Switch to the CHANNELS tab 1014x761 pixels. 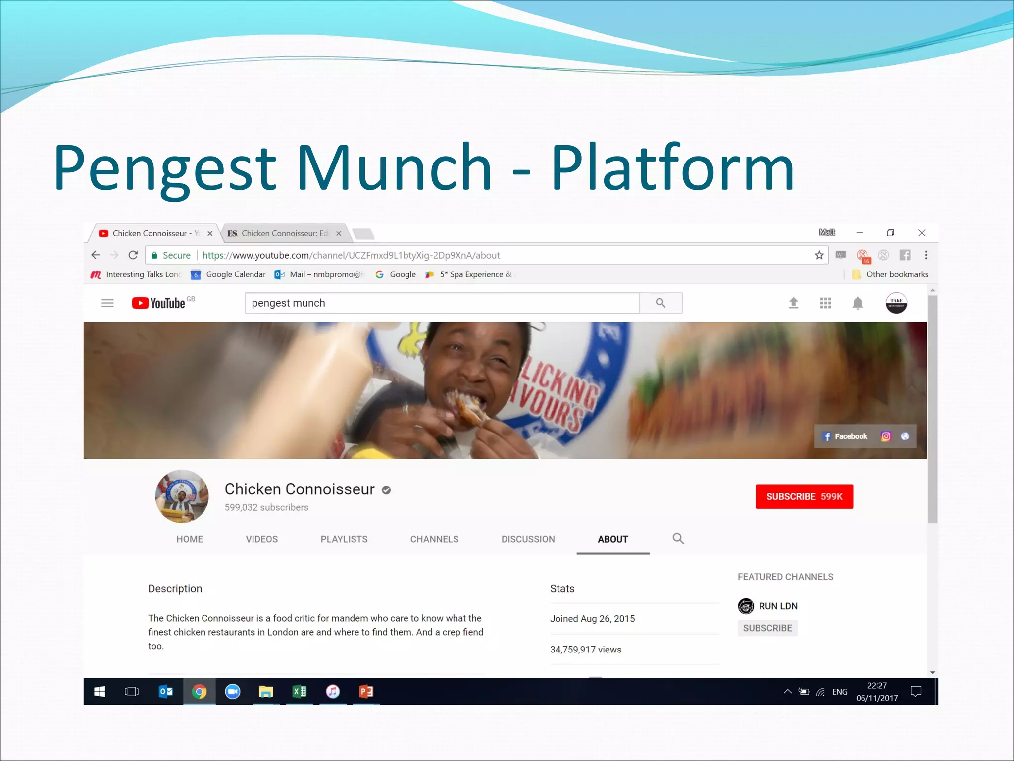tap(434, 539)
